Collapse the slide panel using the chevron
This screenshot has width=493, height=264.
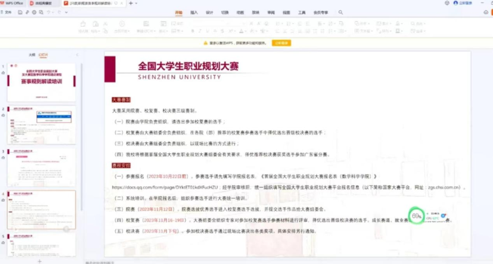coord(77,55)
